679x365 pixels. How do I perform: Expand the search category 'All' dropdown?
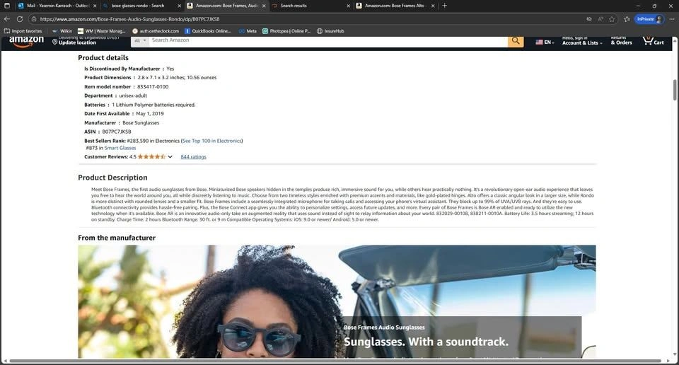click(x=140, y=40)
